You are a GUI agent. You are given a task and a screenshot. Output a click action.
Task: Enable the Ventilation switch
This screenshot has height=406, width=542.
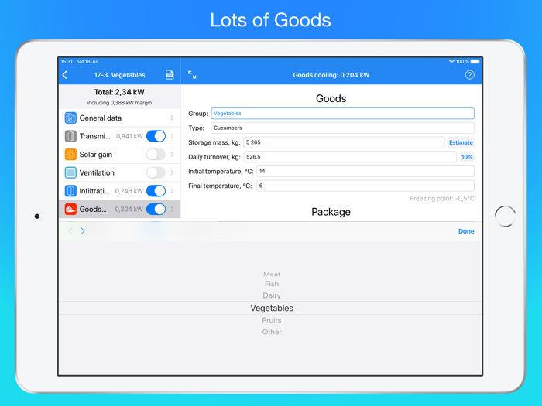tap(156, 172)
